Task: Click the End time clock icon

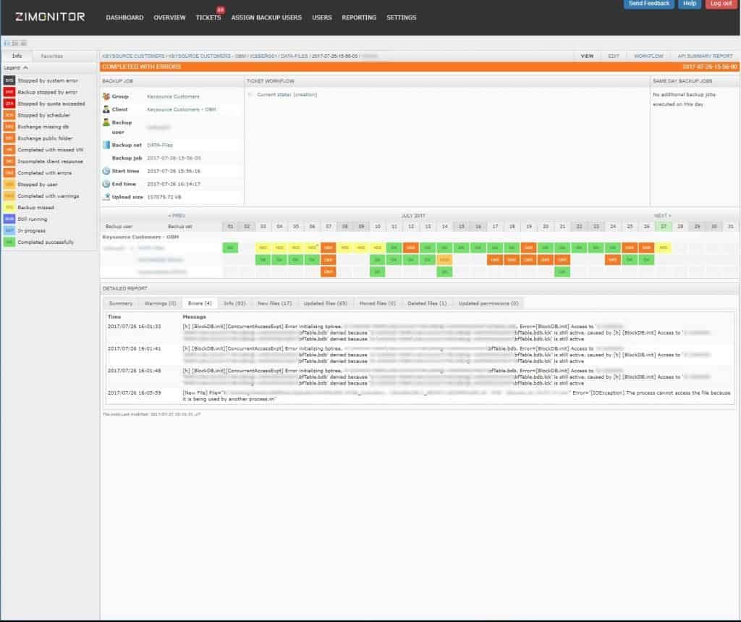Action: 106,184
